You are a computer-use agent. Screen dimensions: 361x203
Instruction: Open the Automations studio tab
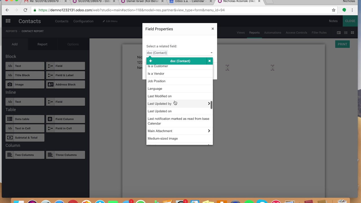click(272, 33)
